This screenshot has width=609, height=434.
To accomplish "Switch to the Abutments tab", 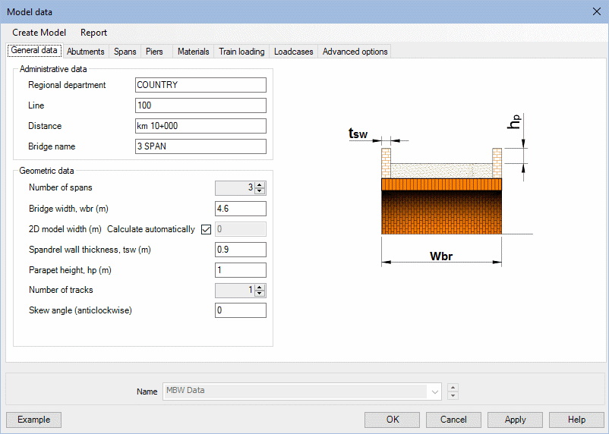I will [86, 52].
